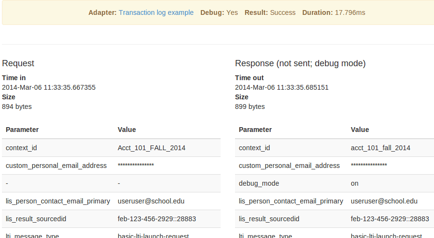Image resolution: width=434 pixels, height=238 pixels.
Task: Select the request's lis_result_sourcedid value
Action: click(157, 219)
